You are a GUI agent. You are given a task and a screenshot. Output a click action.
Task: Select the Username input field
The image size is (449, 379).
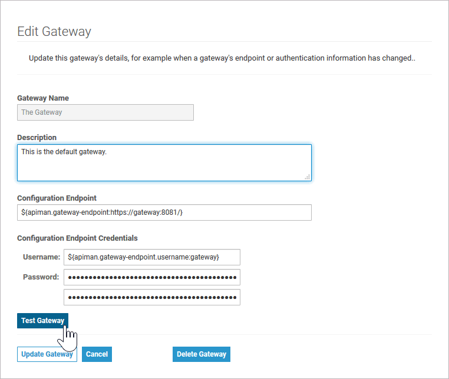point(151,257)
